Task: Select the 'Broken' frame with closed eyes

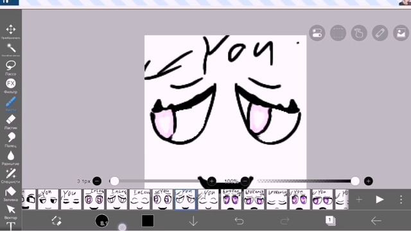Action: point(277,200)
